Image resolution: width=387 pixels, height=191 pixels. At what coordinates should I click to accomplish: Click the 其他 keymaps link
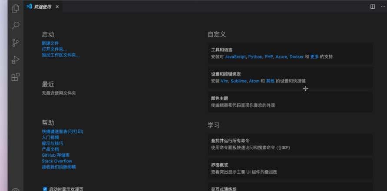[270, 81]
